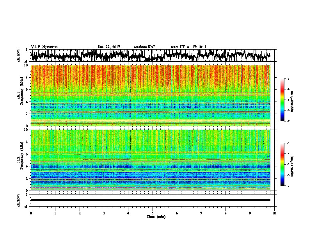Click the "7" tick on the time axis
This screenshot has width=309, height=239.
click(x=201, y=213)
